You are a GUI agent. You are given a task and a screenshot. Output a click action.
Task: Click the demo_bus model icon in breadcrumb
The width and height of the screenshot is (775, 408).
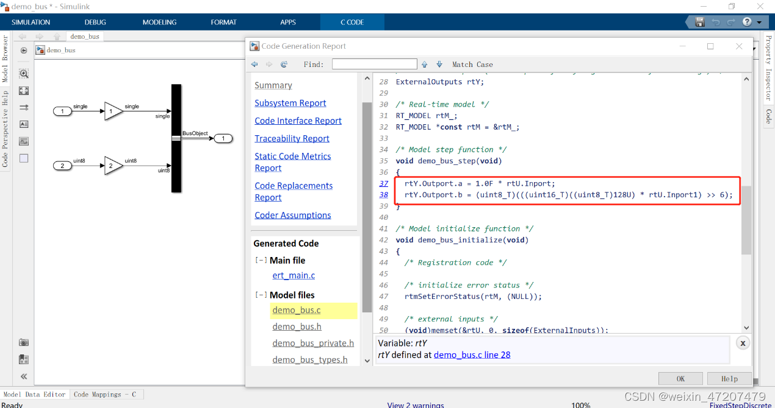tap(40, 50)
